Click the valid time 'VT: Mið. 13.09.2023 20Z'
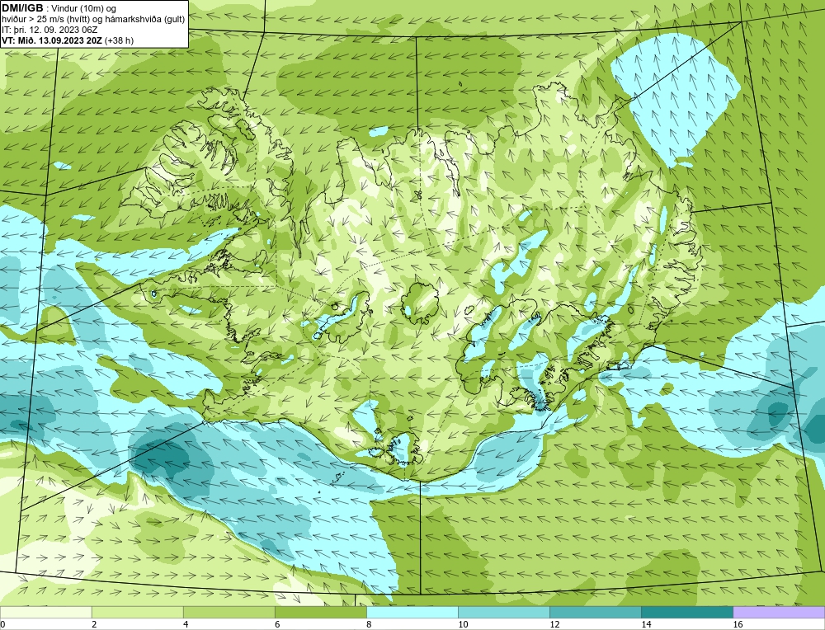The image size is (825, 630). coord(53,40)
